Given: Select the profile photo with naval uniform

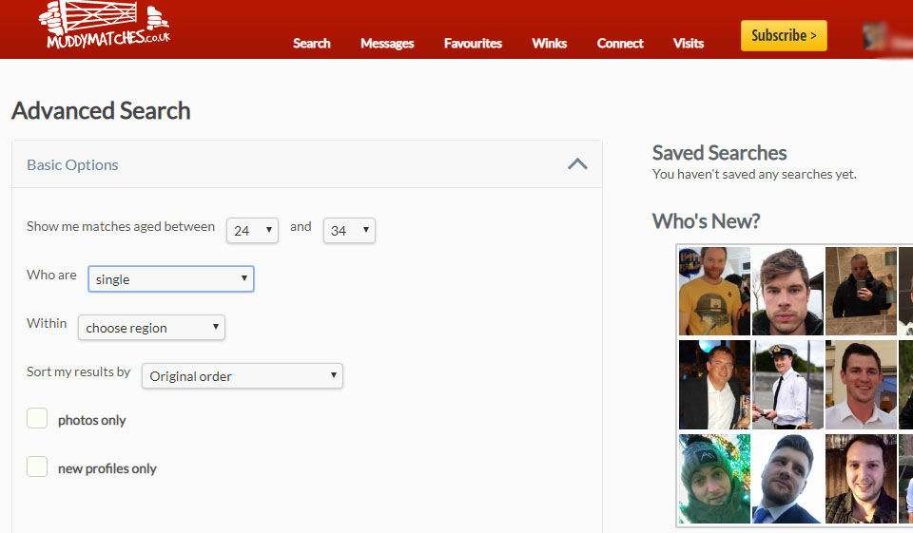Looking at the screenshot, I should pos(787,384).
